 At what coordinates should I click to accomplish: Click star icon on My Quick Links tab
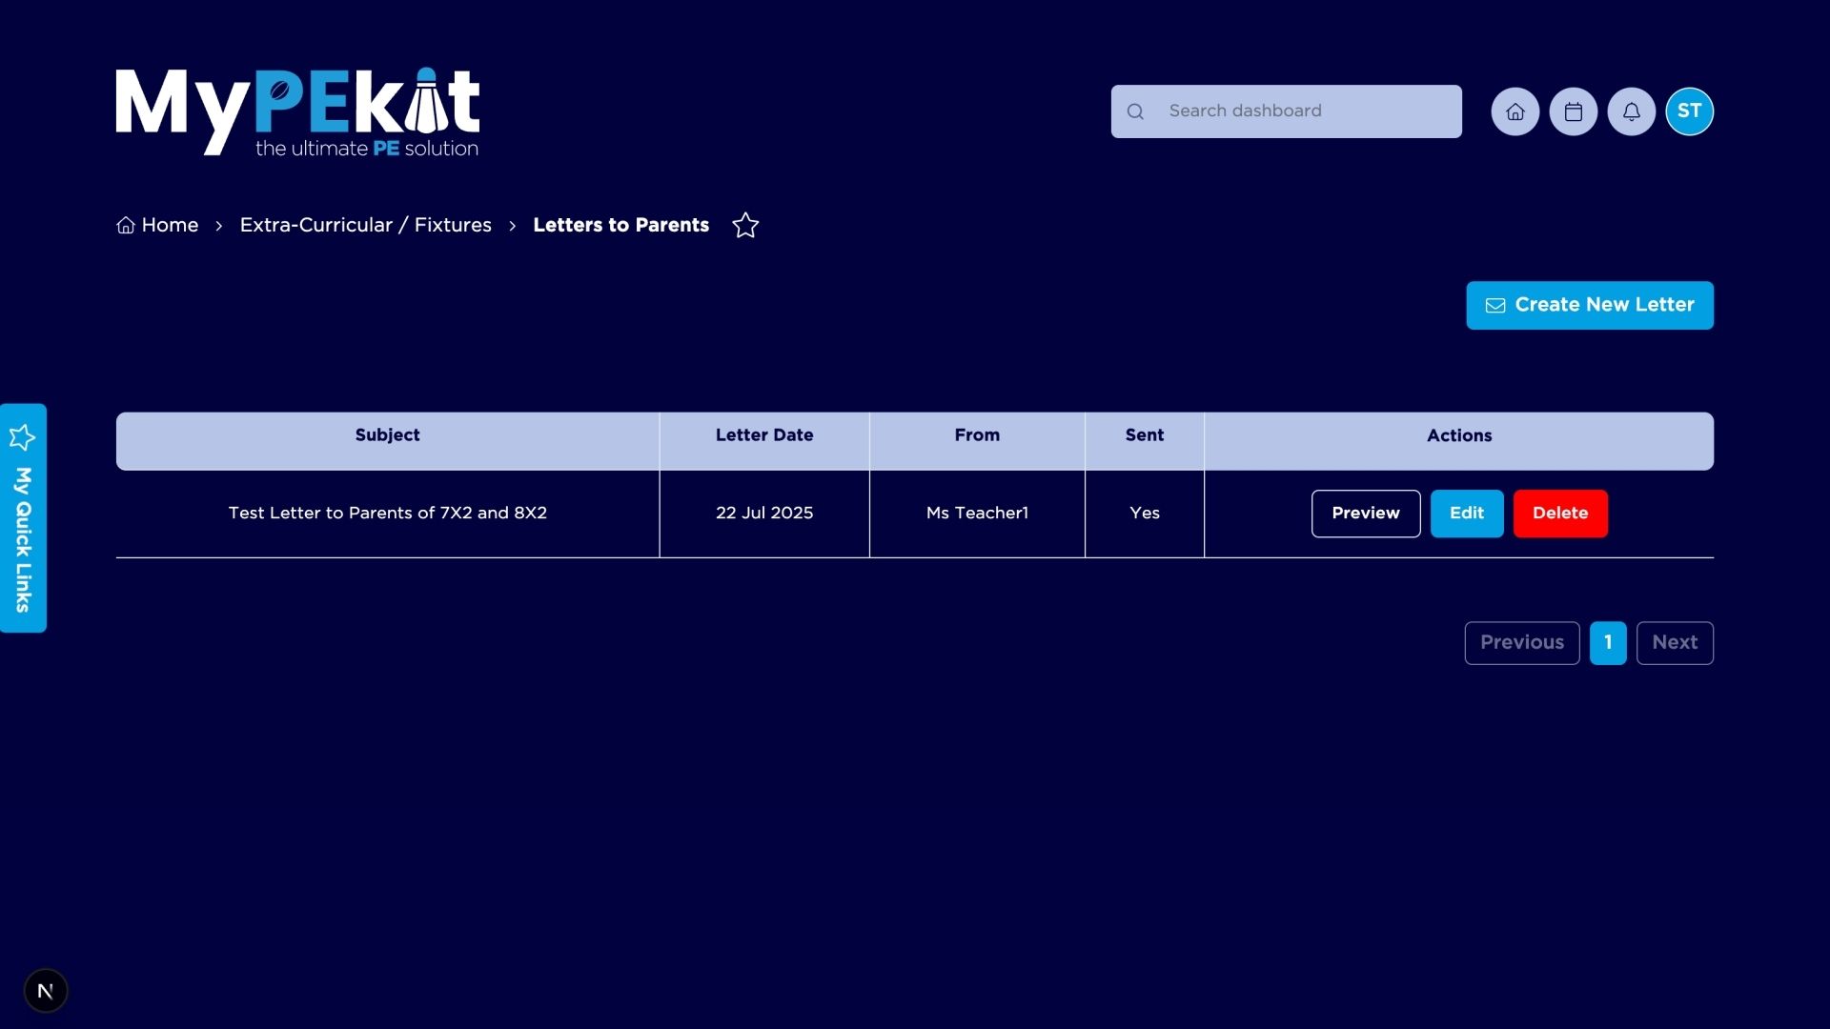23,437
